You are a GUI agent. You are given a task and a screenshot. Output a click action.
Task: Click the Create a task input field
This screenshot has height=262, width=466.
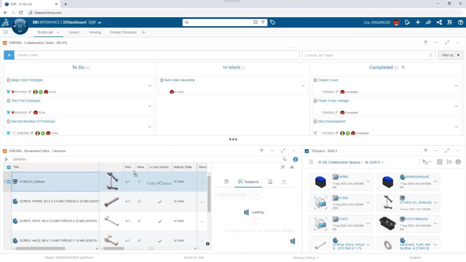(x=156, y=55)
